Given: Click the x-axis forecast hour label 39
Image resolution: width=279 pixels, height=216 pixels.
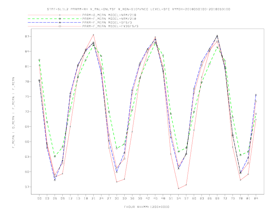Looking at the screenshot, I should (140, 198).
